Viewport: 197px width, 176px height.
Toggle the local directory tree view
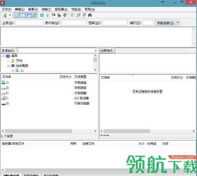coord(23,15)
